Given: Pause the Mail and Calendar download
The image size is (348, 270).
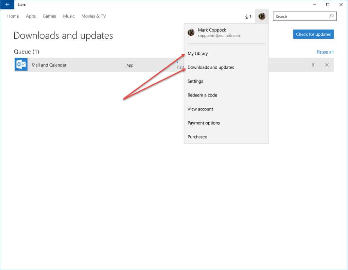Looking at the screenshot, I should click(313, 65).
